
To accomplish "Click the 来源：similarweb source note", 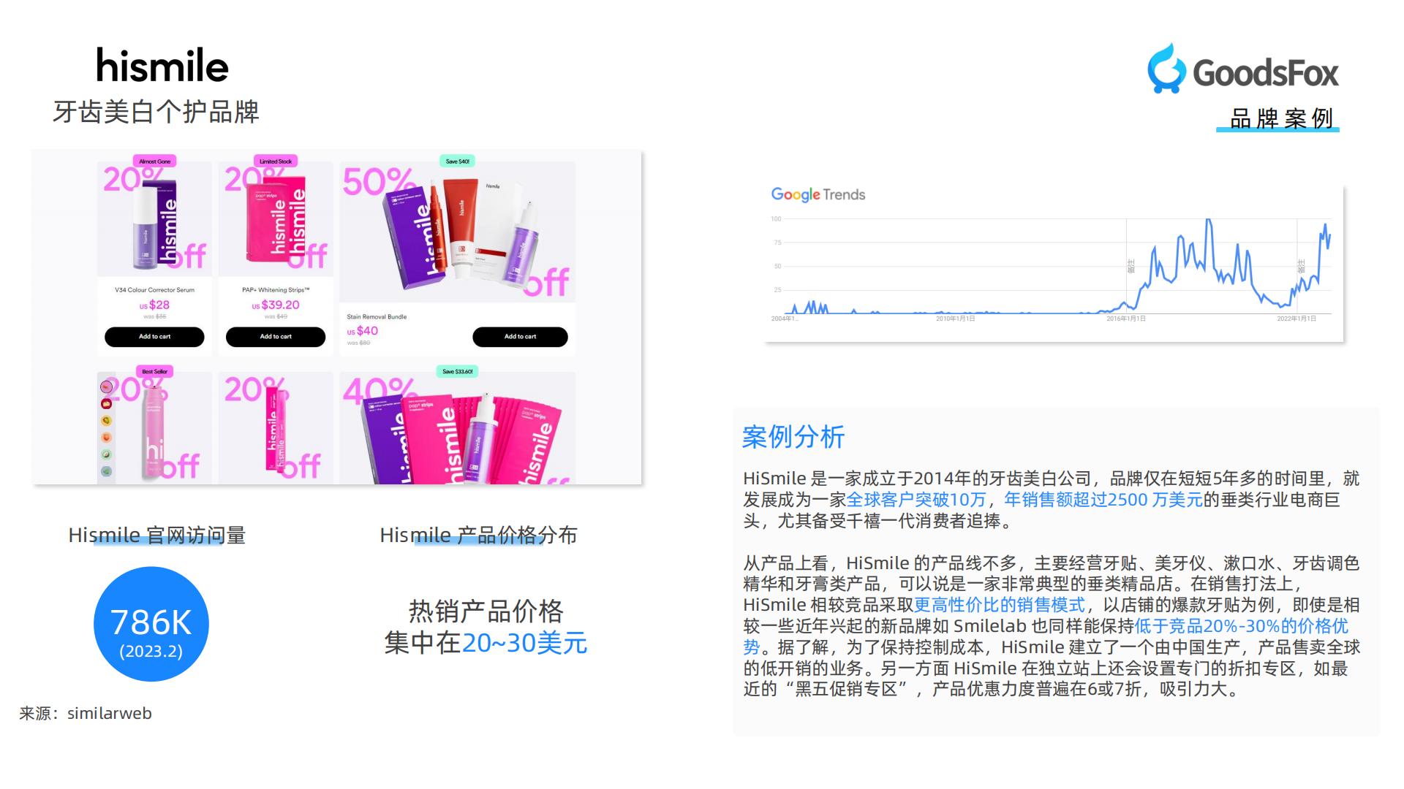I will coord(86,713).
